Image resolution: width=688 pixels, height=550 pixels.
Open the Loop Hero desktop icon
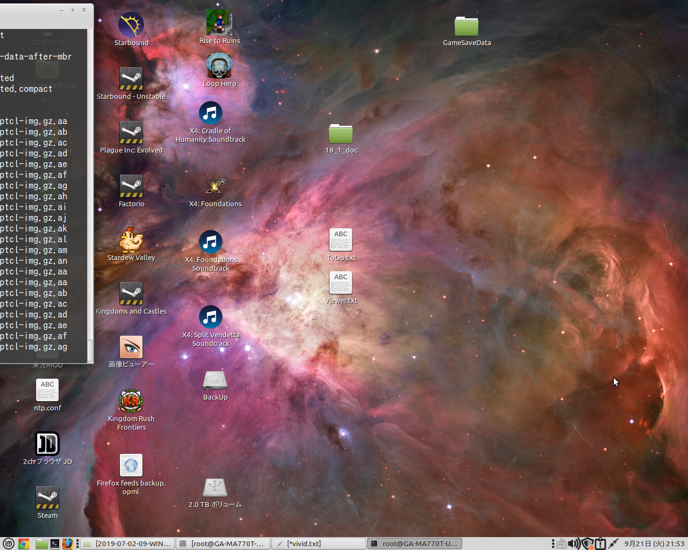[x=219, y=67]
